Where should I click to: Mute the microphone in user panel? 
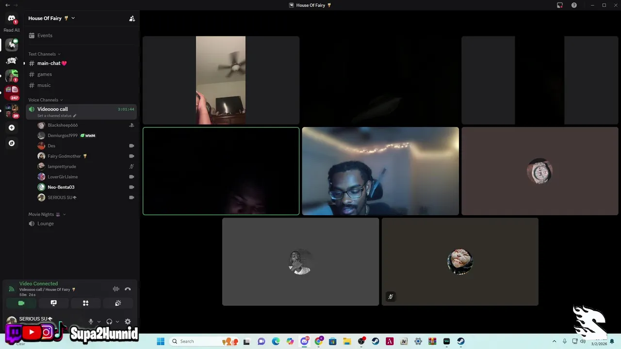[91, 321]
